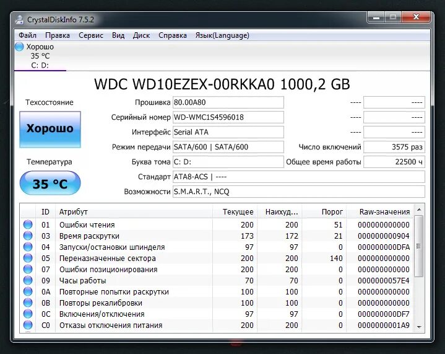Viewport: 445px width, 354px height.
Task: Select the Ошибки чтения attribute row name
Action: 87,224
